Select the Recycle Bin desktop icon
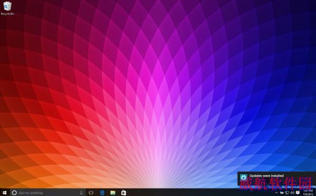This screenshot has height=196, width=316. coord(7,8)
